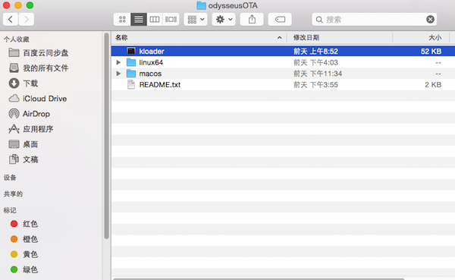The height and width of the screenshot is (280, 455).
Task: Select the macos folder name
Action: click(x=150, y=74)
